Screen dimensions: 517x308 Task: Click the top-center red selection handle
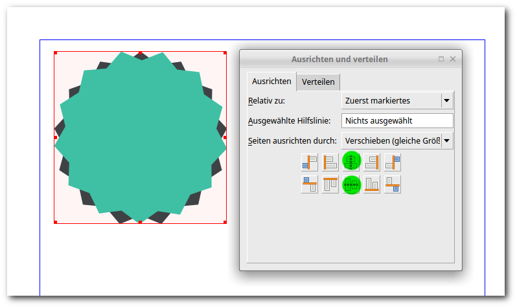tap(140, 52)
